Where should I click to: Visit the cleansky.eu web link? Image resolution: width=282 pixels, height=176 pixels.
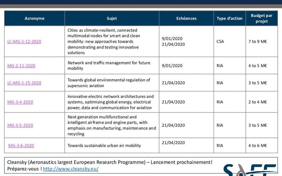[x=71, y=169]
